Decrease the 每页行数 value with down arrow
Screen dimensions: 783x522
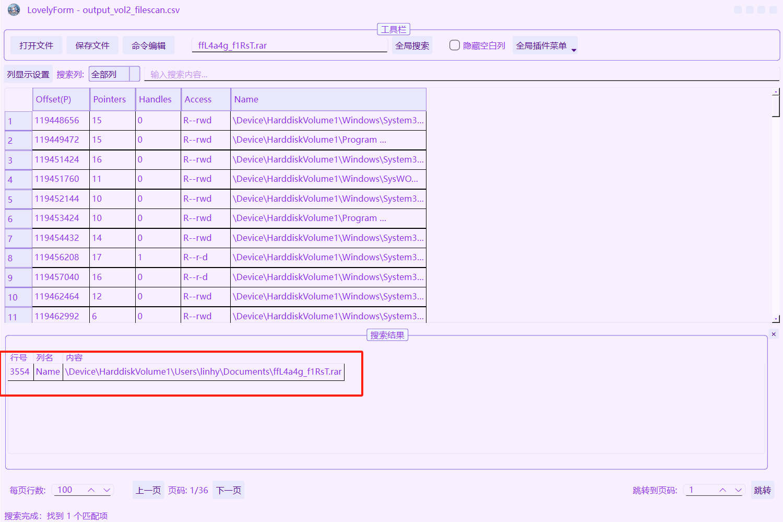(106, 490)
